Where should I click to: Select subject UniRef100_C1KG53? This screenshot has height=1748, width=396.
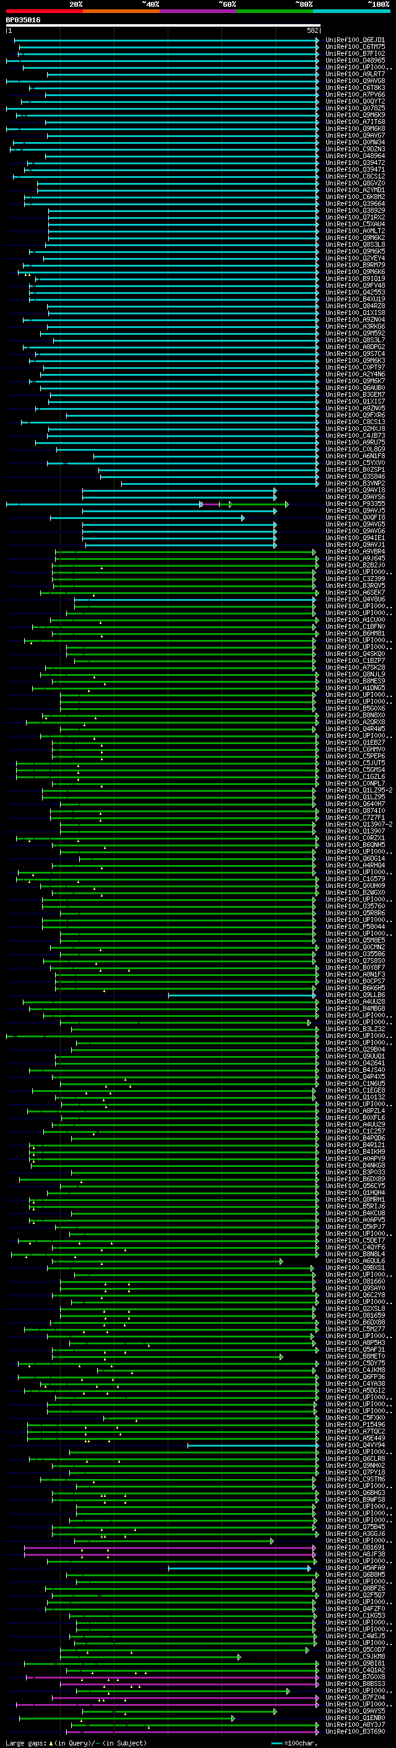coord(355,1615)
